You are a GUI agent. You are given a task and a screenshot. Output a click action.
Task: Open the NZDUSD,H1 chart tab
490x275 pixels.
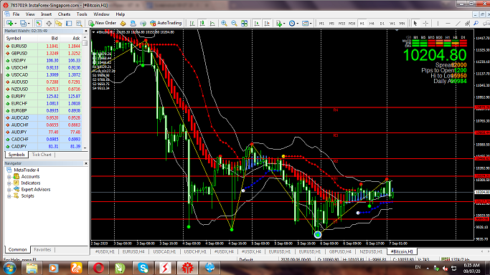[x=371, y=251]
